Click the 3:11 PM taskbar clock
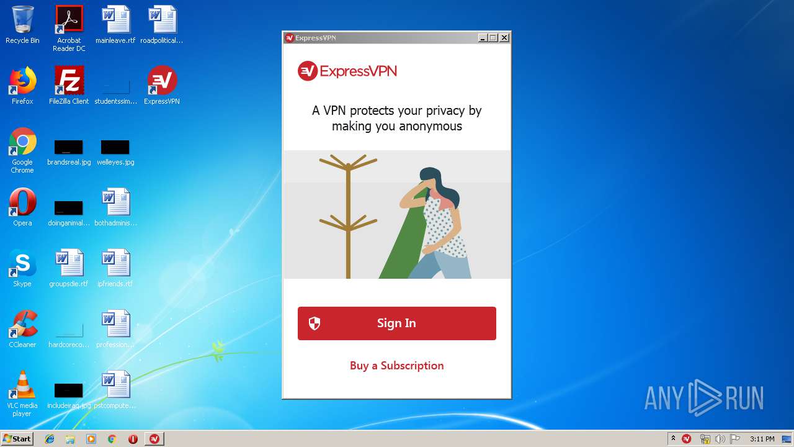794x447 pixels. click(762, 439)
